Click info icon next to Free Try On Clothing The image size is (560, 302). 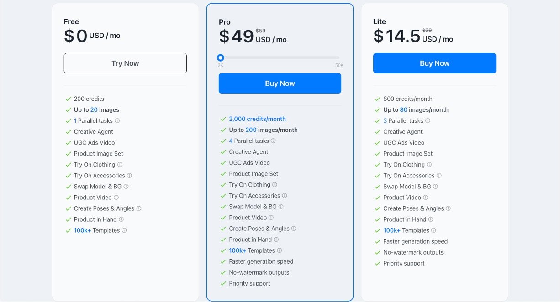tap(120, 165)
